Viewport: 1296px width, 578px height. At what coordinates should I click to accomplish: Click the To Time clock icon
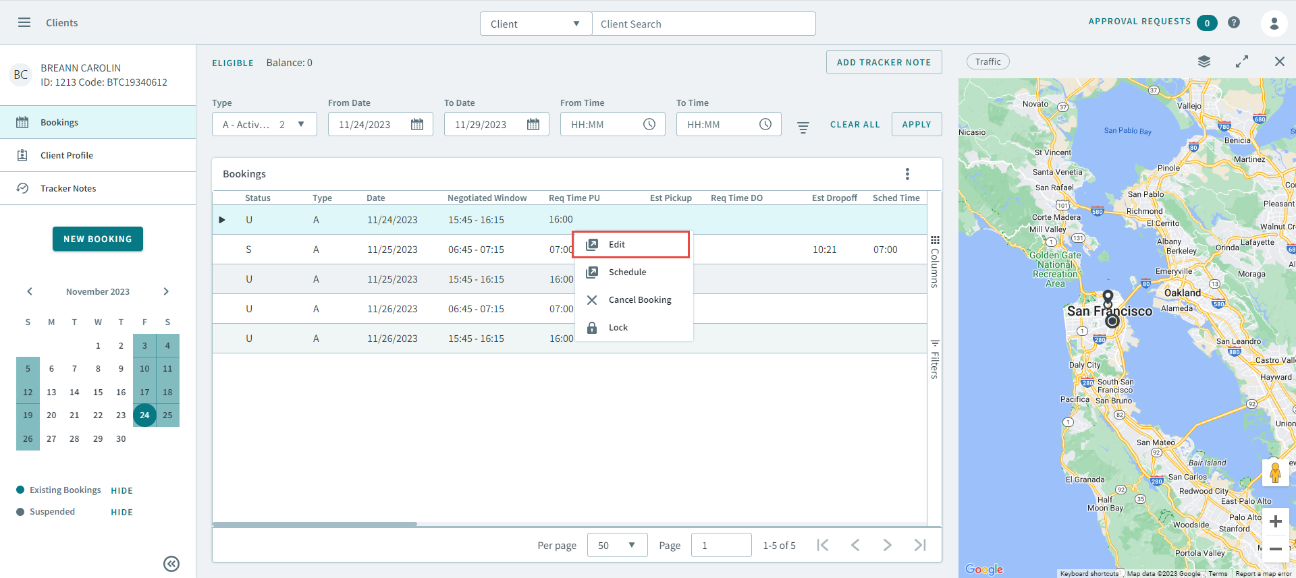765,125
